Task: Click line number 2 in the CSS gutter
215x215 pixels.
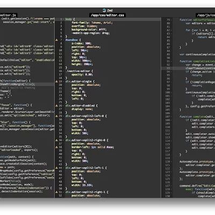Action: [x=61, y=23]
